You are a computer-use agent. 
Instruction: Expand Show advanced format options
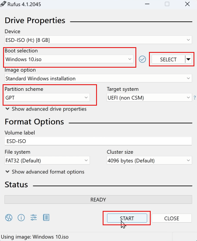[x=45, y=172]
